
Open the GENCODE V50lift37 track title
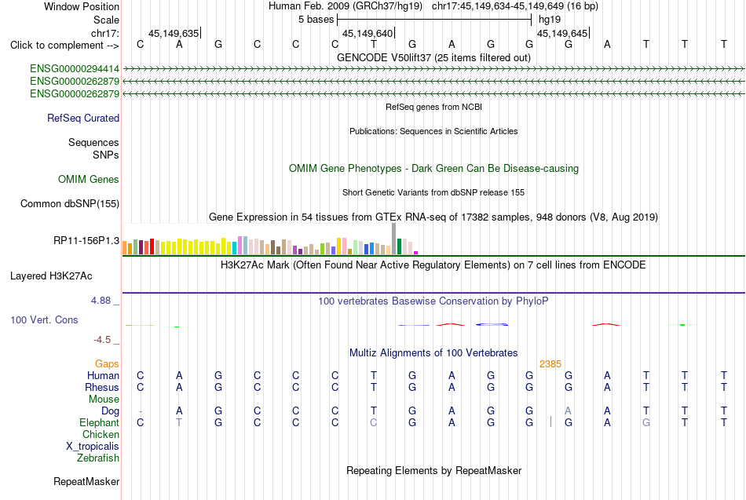(x=433, y=57)
